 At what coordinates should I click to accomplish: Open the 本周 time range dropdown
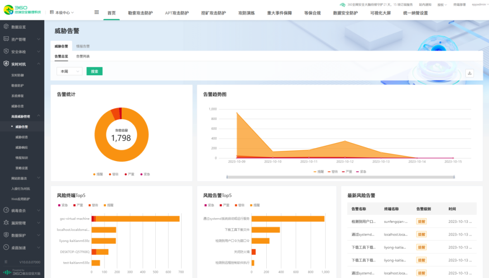click(69, 71)
